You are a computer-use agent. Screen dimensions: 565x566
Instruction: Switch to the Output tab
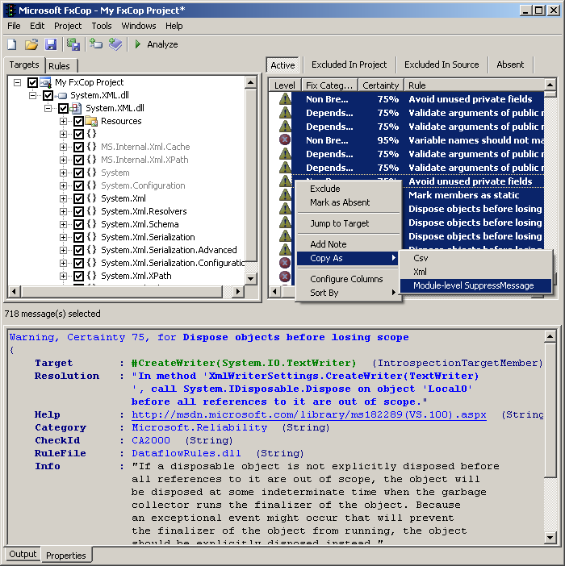(23, 554)
